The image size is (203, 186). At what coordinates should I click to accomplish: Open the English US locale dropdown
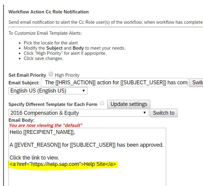pos(48,91)
